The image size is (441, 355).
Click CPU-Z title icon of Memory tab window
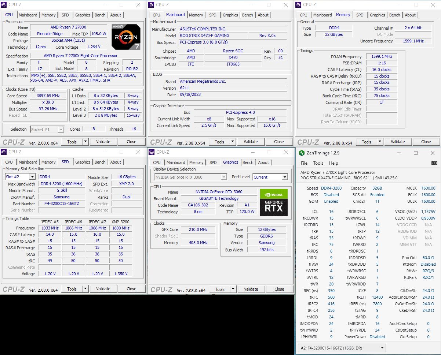pyautogui.click(x=299, y=5)
